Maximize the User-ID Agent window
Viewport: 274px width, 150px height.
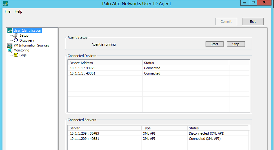pos(253,2)
